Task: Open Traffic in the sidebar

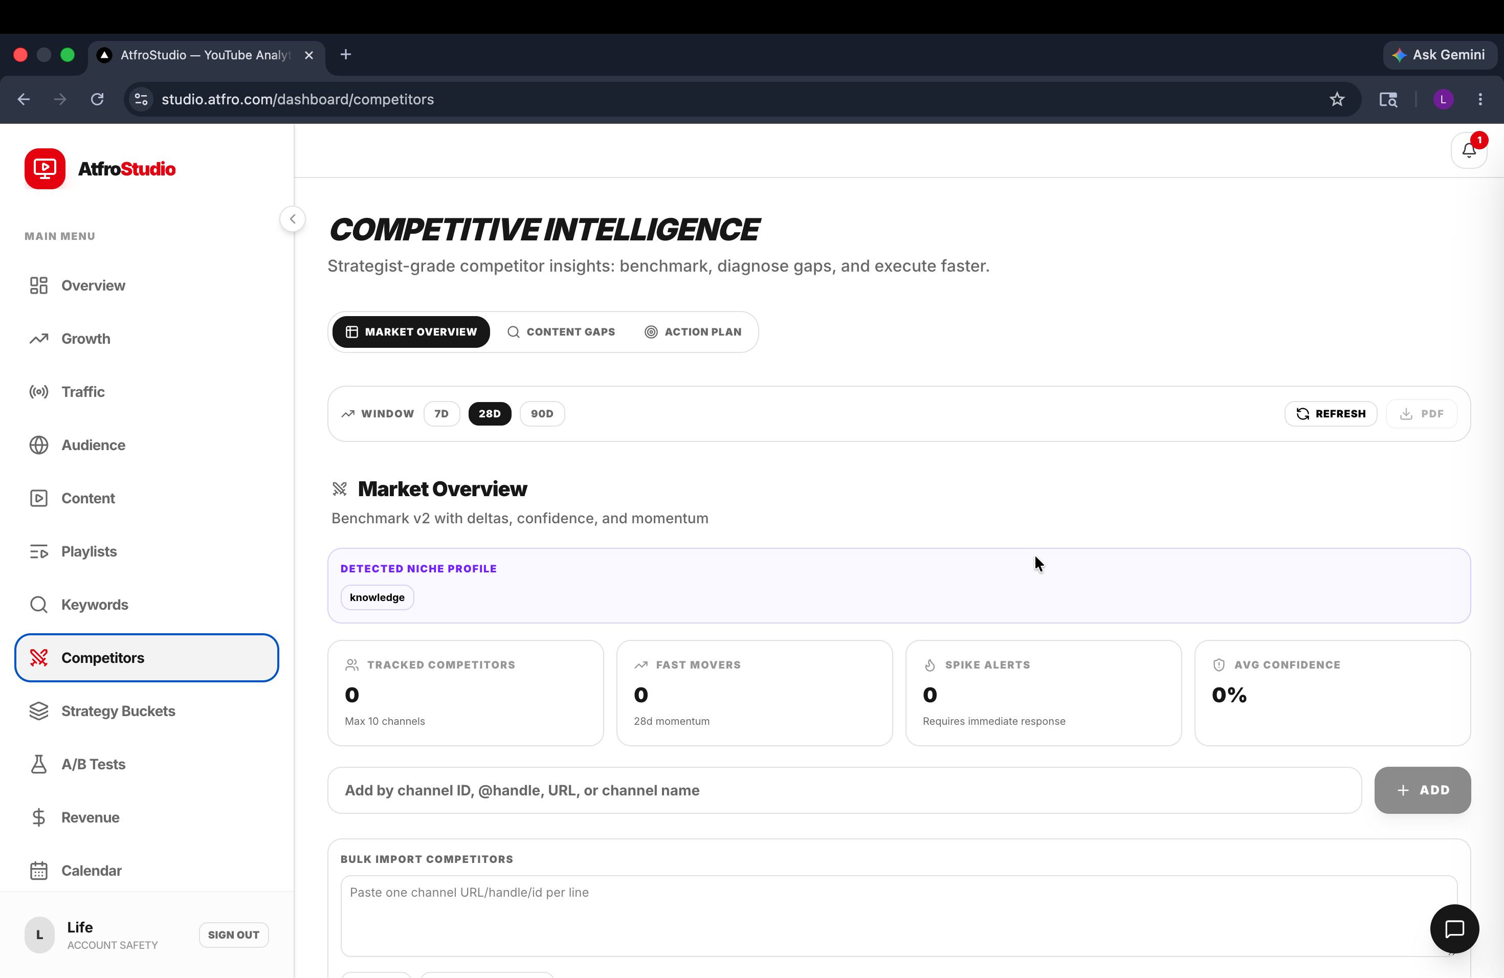Action: [147, 392]
